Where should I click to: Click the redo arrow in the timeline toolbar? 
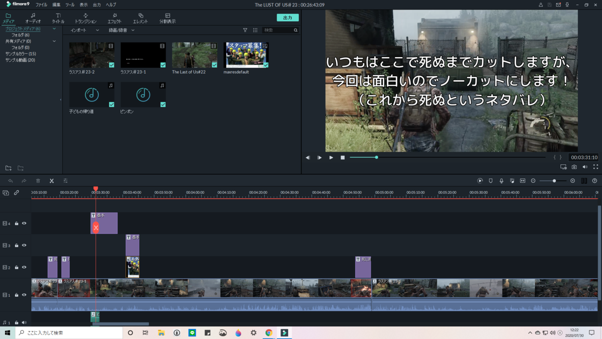coord(24,181)
